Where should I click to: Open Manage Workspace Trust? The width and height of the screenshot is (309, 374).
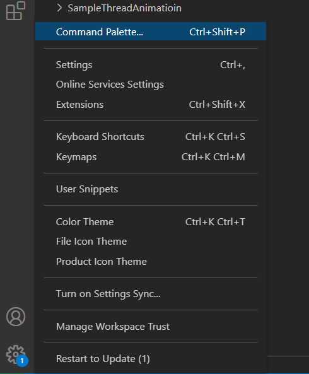pyautogui.click(x=151, y=327)
